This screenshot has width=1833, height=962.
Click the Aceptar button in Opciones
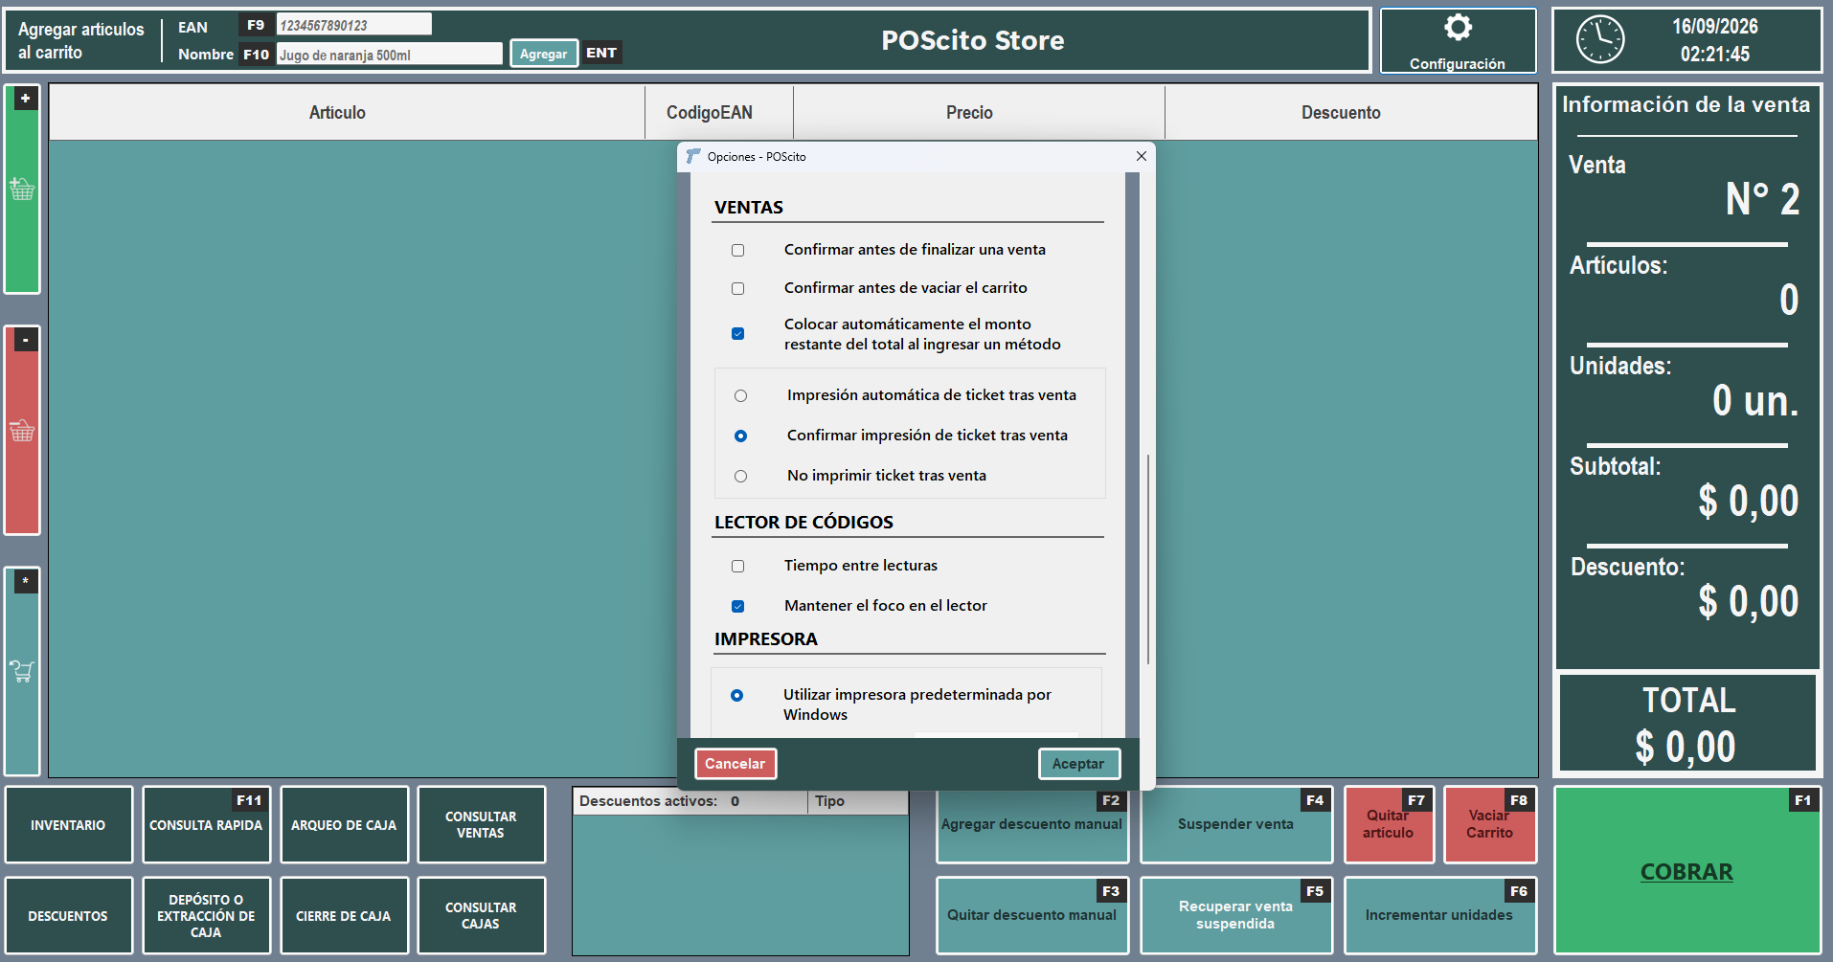[1078, 764]
